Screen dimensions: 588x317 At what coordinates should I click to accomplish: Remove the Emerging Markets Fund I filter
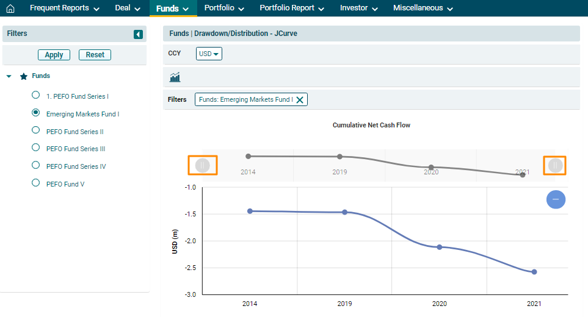click(300, 99)
